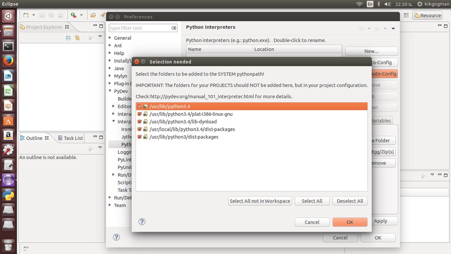Viewport: 451px width, 254px height.
Task: Open the Open Perspective toolbar icon
Action: [406, 15]
